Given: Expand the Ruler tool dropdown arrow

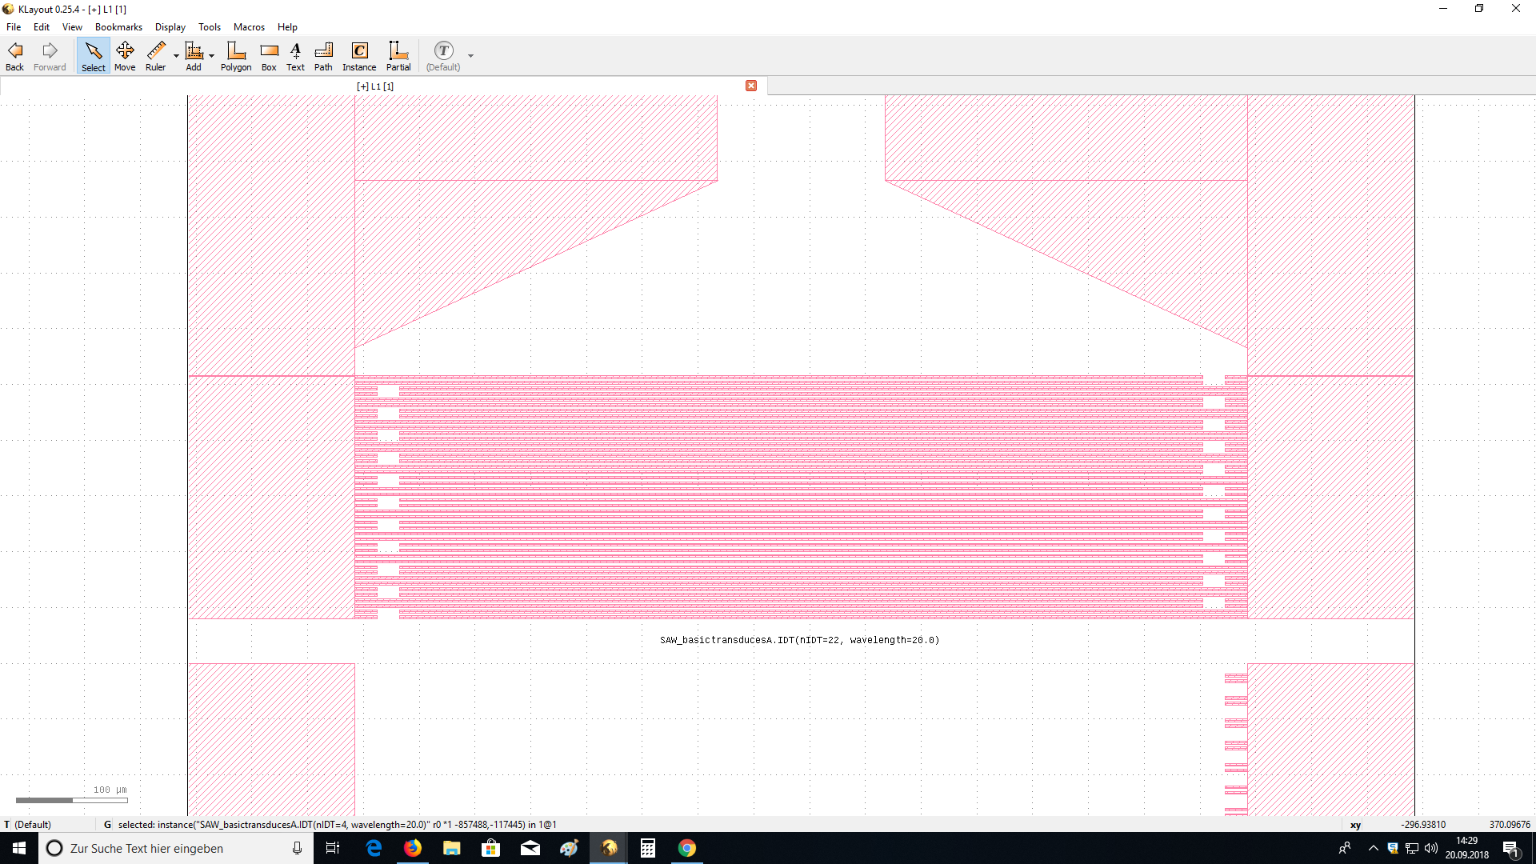Looking at the screenshot, I should [176, 56].
